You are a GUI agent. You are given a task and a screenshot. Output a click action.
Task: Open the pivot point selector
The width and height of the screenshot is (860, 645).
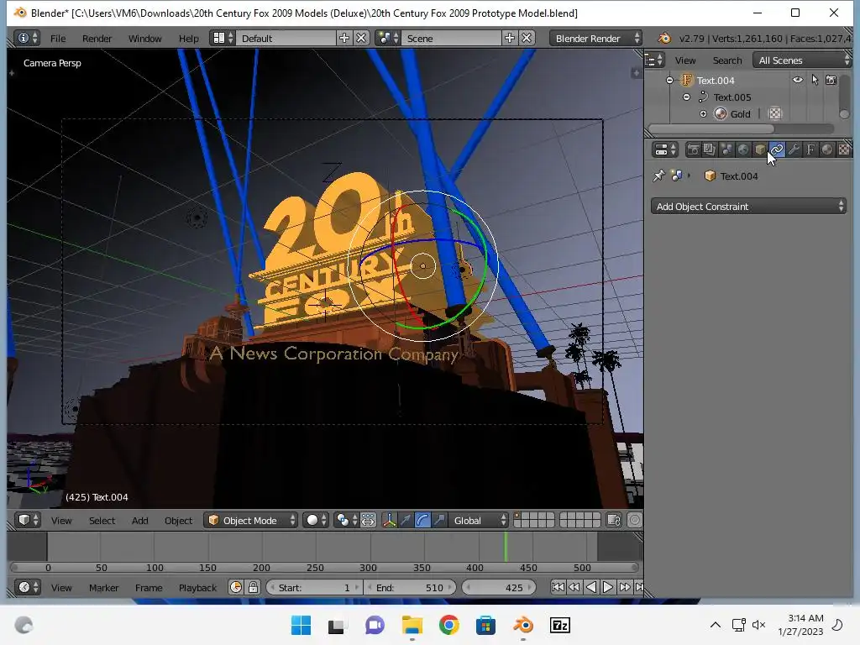click(x=347, y=520)
